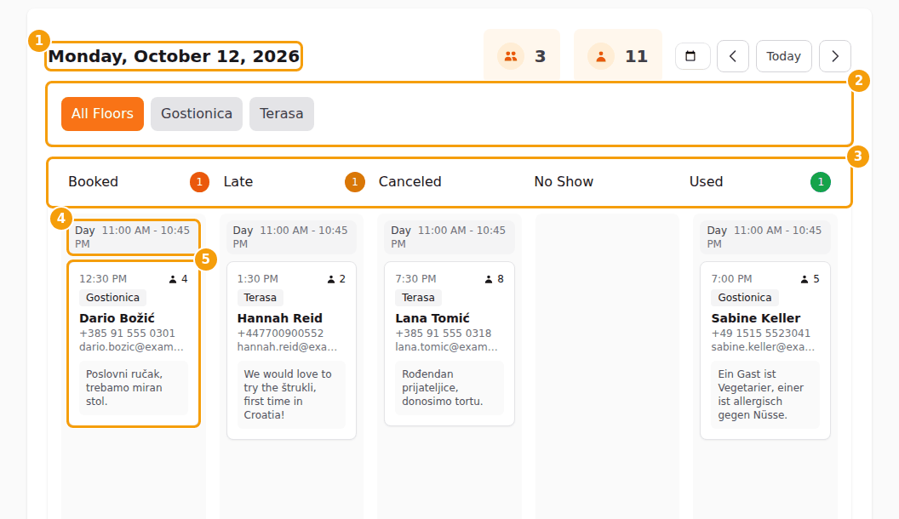
Task: Click the Used count badge
Action: [821, 182]
